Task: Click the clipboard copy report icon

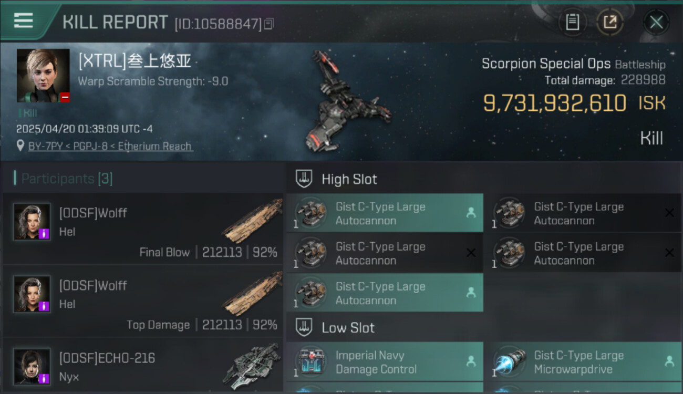Action: (x=572, y=22)
